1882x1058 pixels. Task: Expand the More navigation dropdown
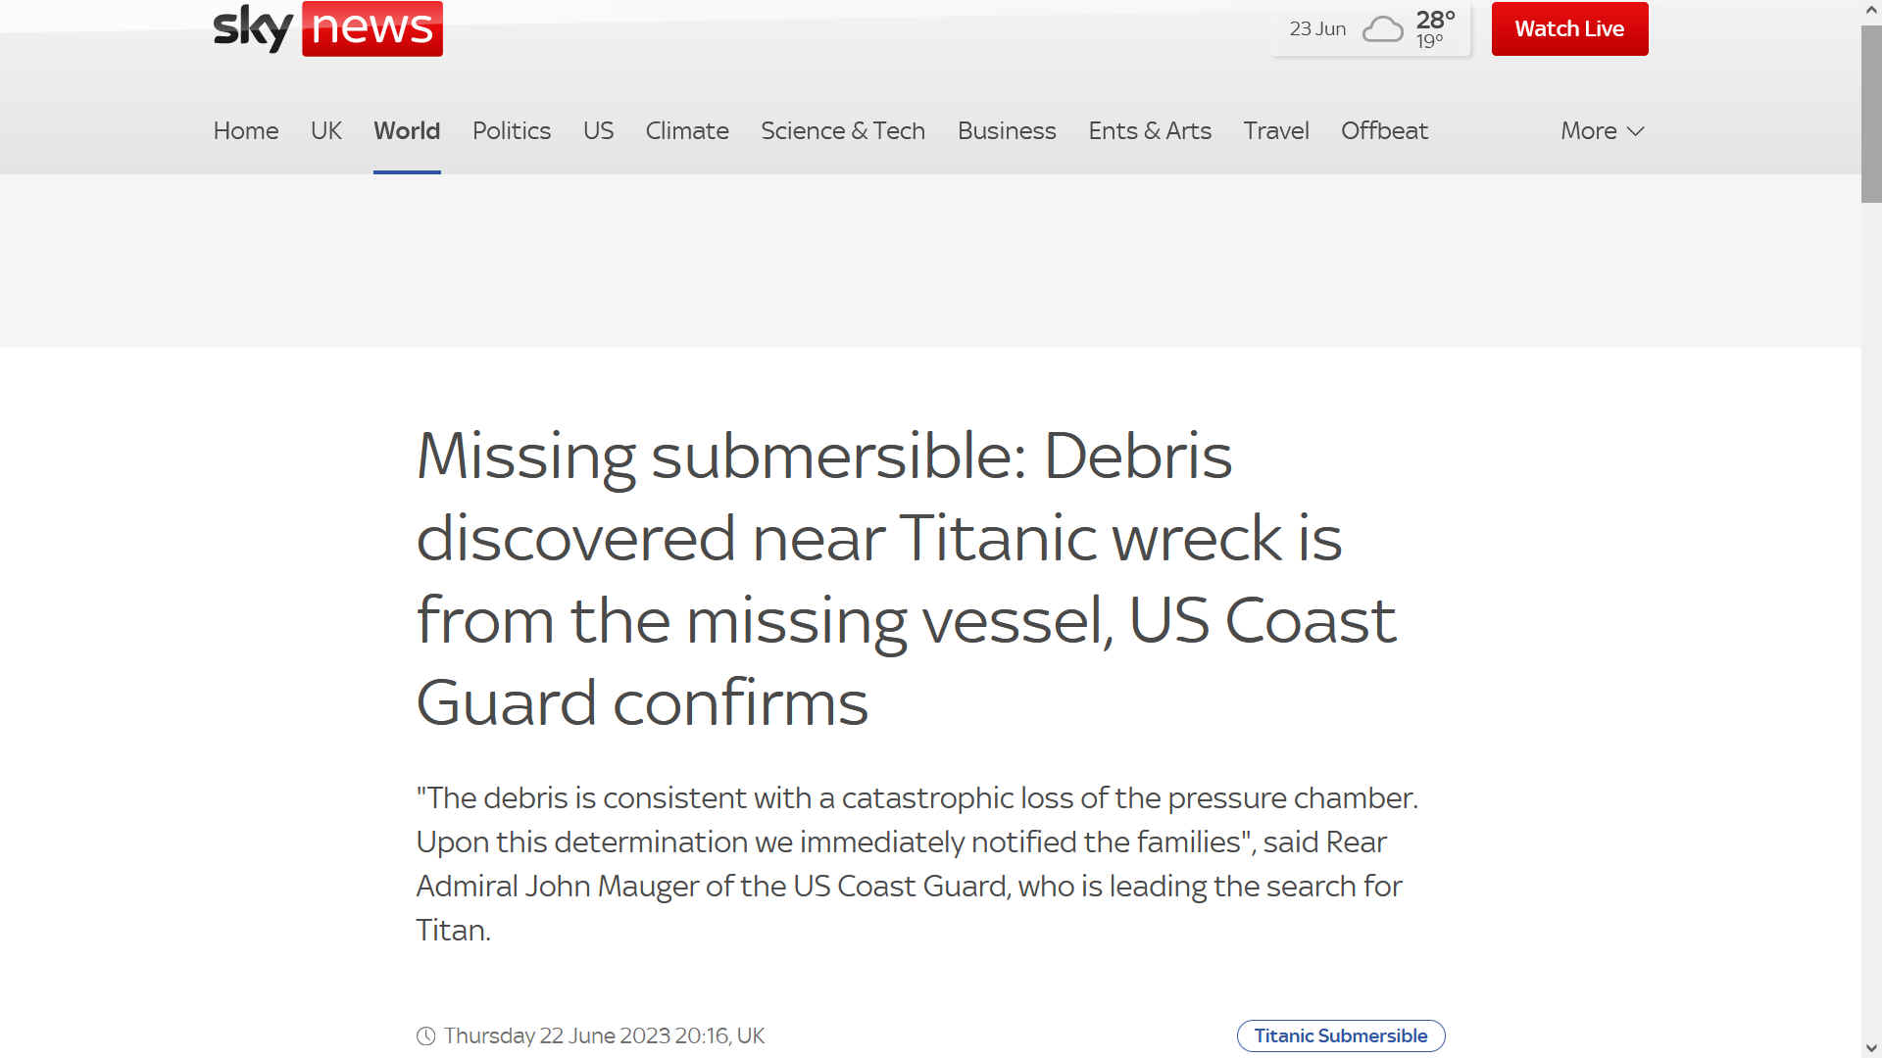pos(1602,131)
